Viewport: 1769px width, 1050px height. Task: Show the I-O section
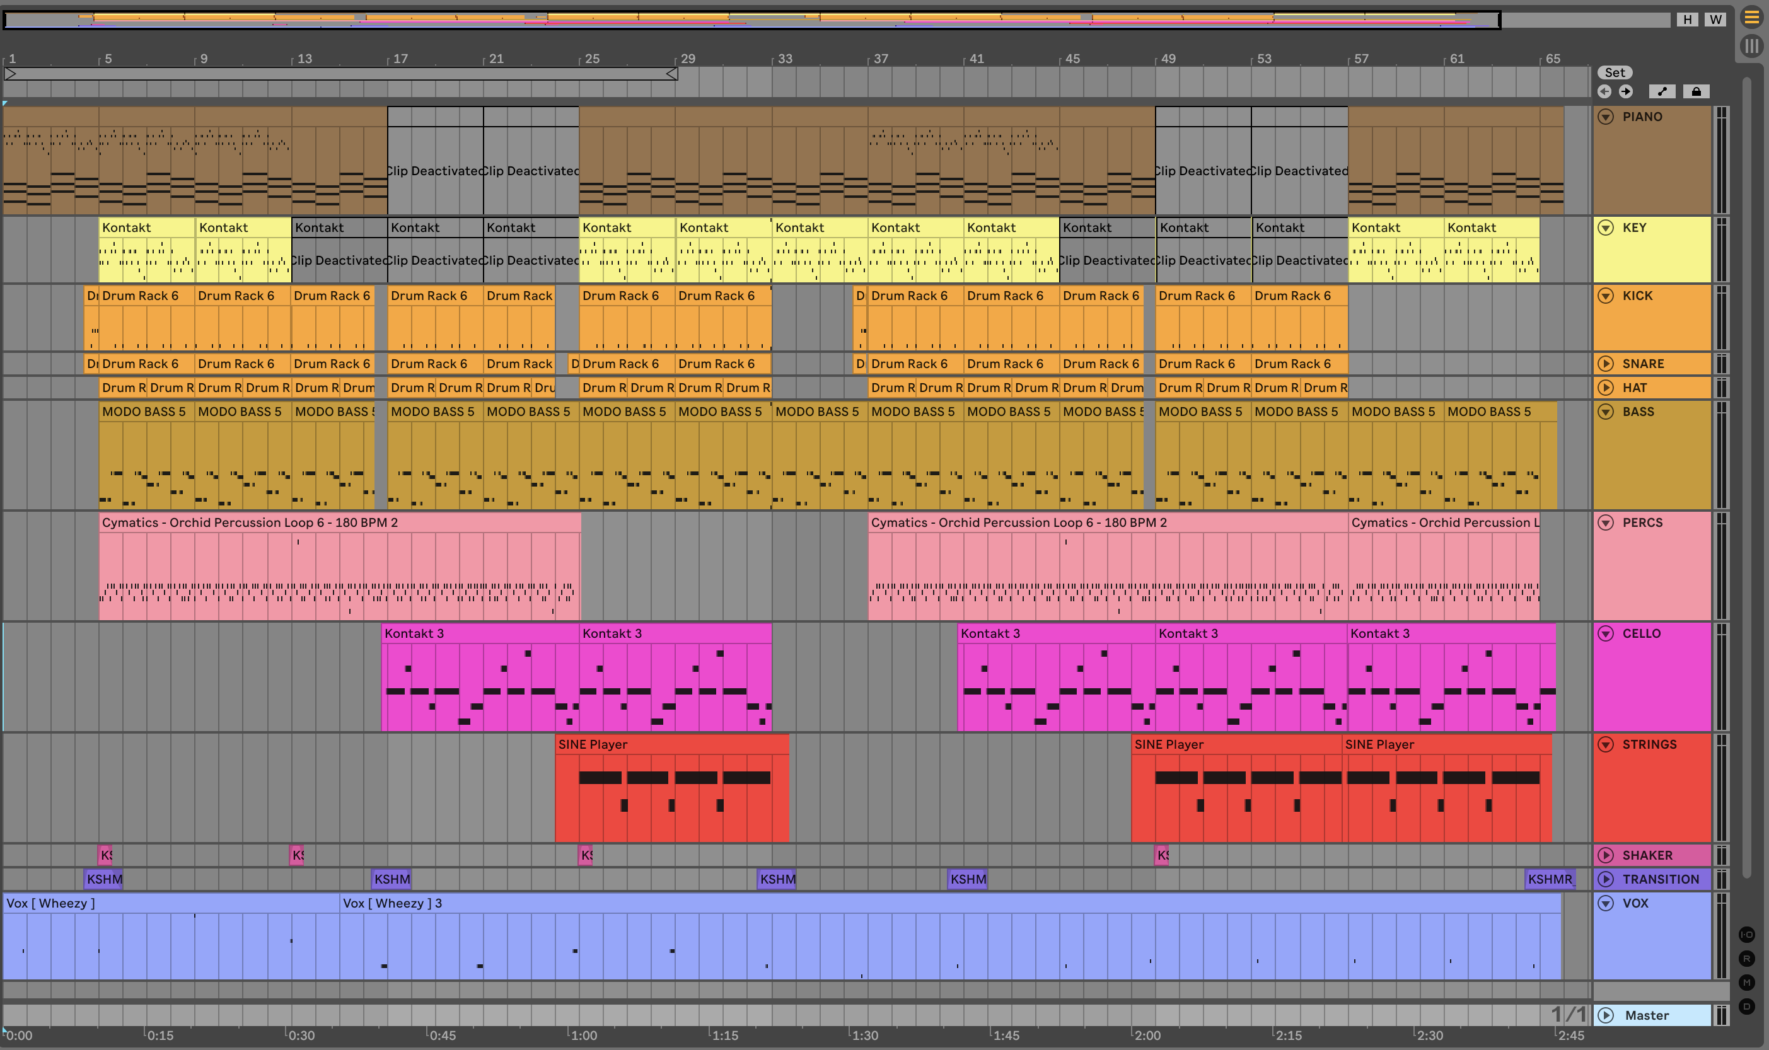tap(1746, 935)
